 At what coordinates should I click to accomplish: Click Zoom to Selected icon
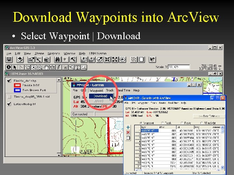click(x=99, y=60)
